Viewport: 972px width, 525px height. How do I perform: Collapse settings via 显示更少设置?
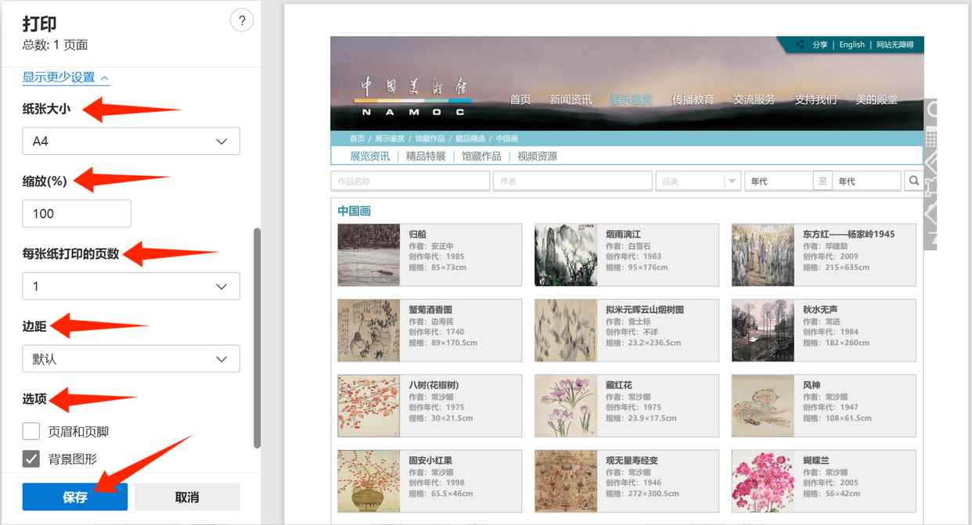click(66, 77)
